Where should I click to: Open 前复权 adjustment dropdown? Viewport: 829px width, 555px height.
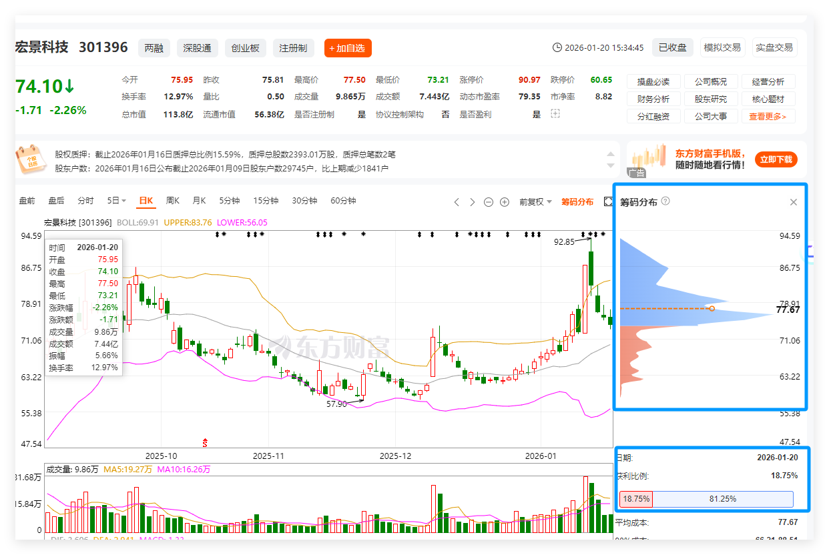pyautogui.click(x=536, y=201)
